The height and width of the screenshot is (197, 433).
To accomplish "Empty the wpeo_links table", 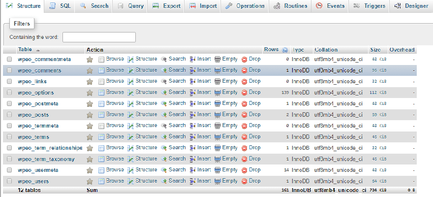I will [226, 81].
